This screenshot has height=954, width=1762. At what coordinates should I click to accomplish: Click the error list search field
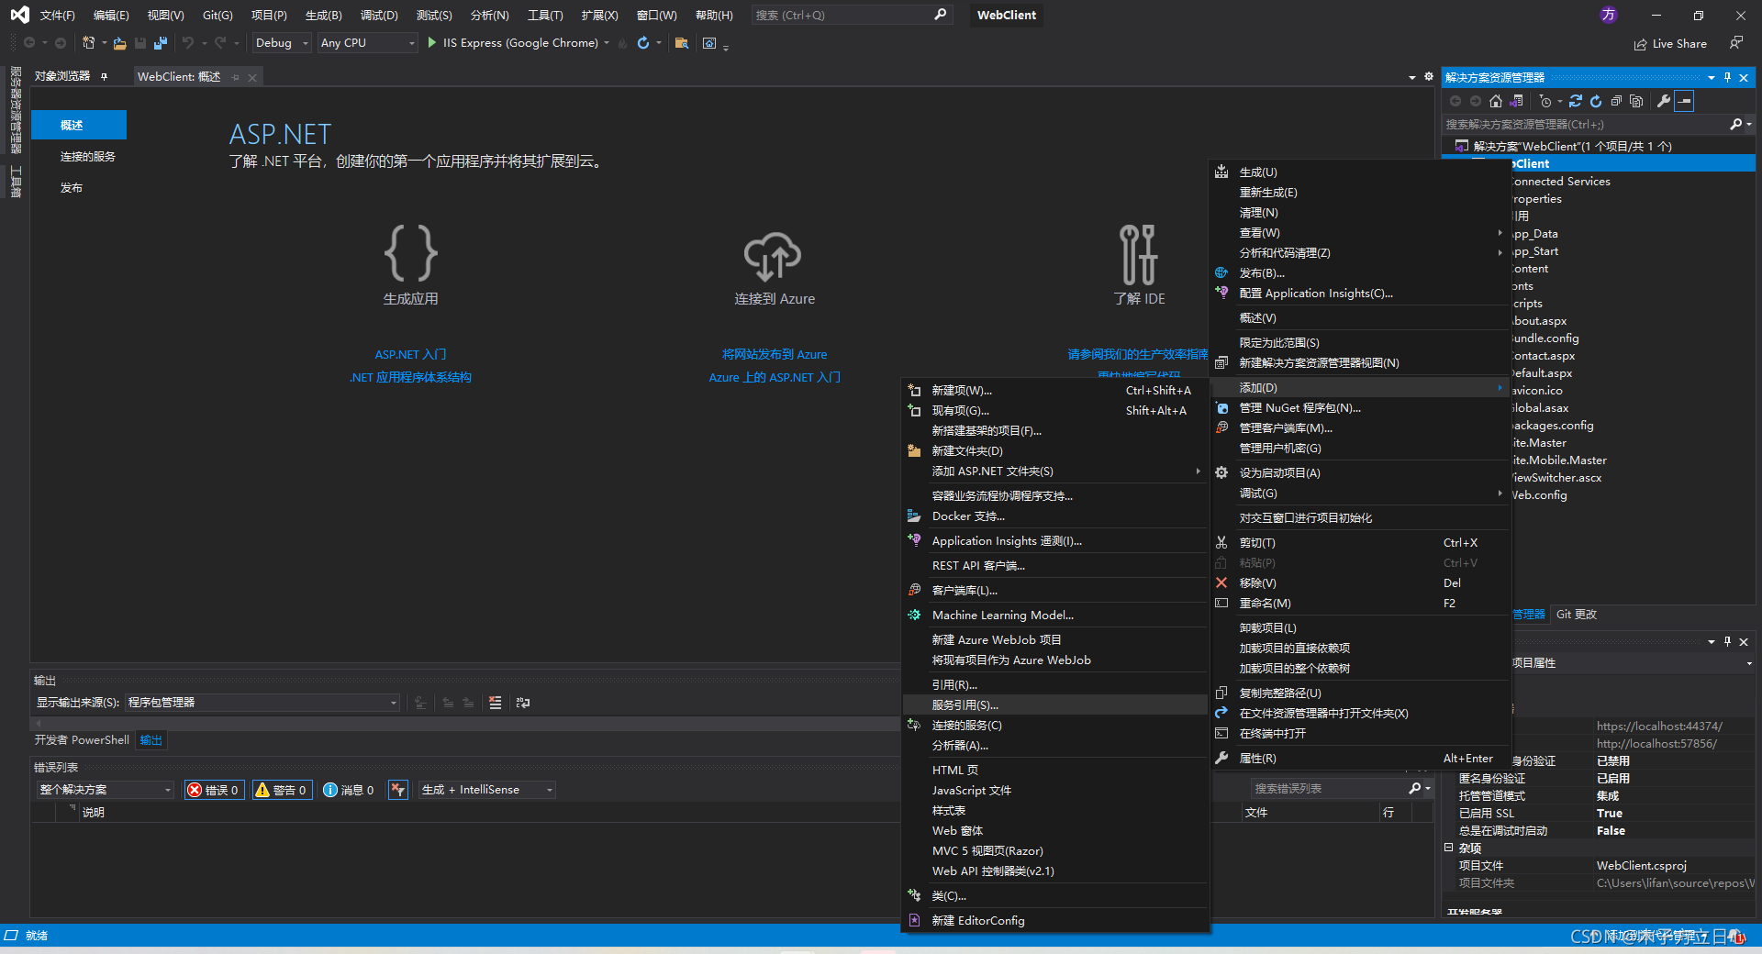(1329, 789)
